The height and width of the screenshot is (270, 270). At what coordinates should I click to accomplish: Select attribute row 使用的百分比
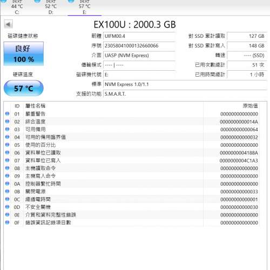[132, 145]
